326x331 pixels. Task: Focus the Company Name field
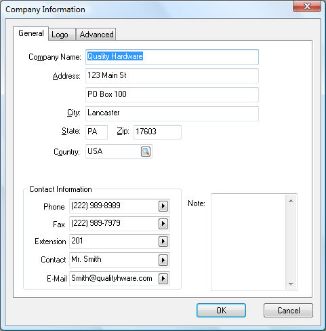(172, 57)
